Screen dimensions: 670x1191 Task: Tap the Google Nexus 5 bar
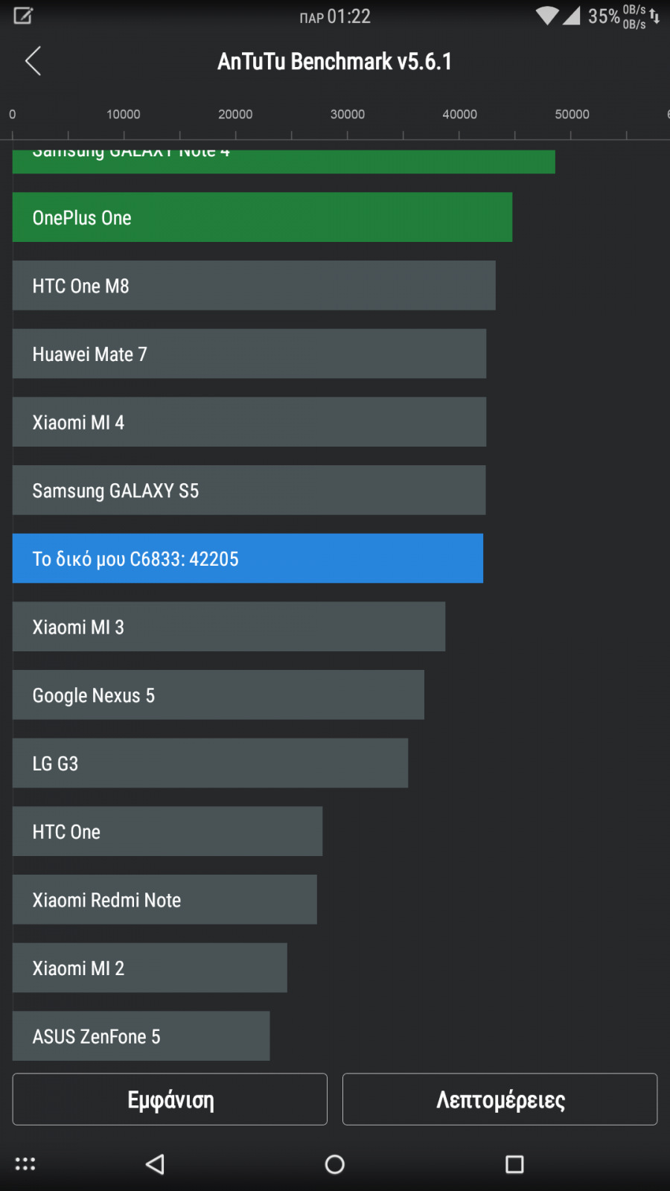[218, 695]
